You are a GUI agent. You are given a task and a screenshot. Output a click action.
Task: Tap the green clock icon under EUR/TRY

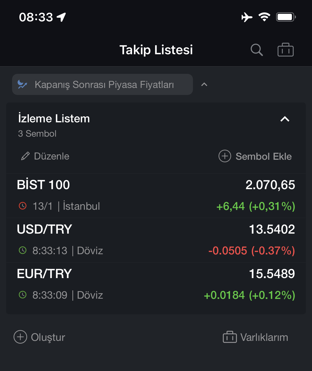click(x=23, y=295)
